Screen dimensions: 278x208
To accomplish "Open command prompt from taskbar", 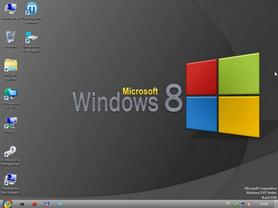I will pos(21,204).
